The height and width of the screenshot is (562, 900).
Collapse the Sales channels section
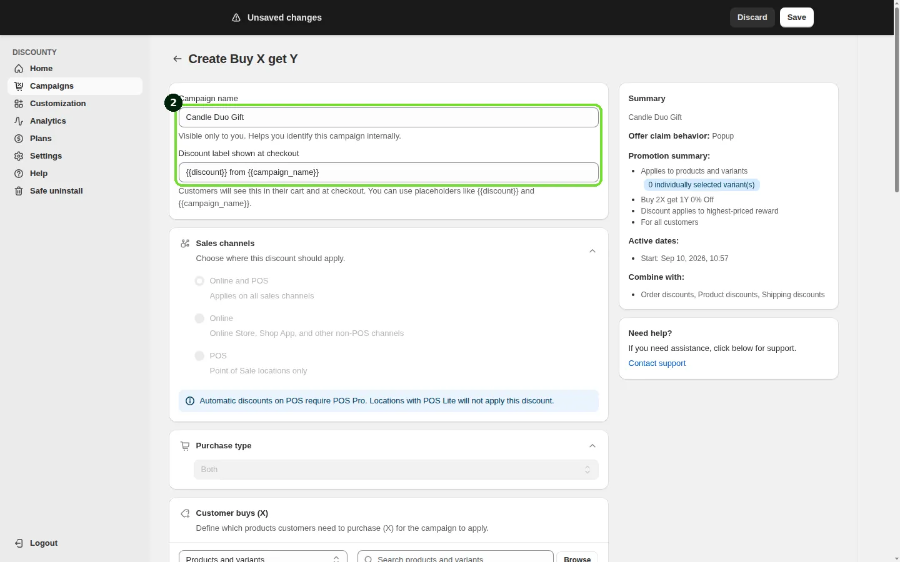(x=592, y=251)
